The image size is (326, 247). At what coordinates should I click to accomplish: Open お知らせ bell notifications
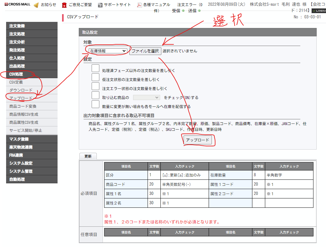tap(45, 5)
